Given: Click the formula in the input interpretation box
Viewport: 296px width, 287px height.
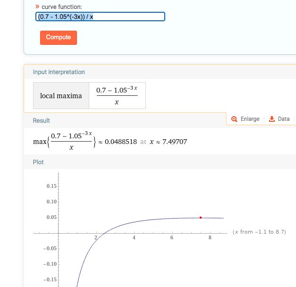Looking at the screenshot, I should coord(117,96).
